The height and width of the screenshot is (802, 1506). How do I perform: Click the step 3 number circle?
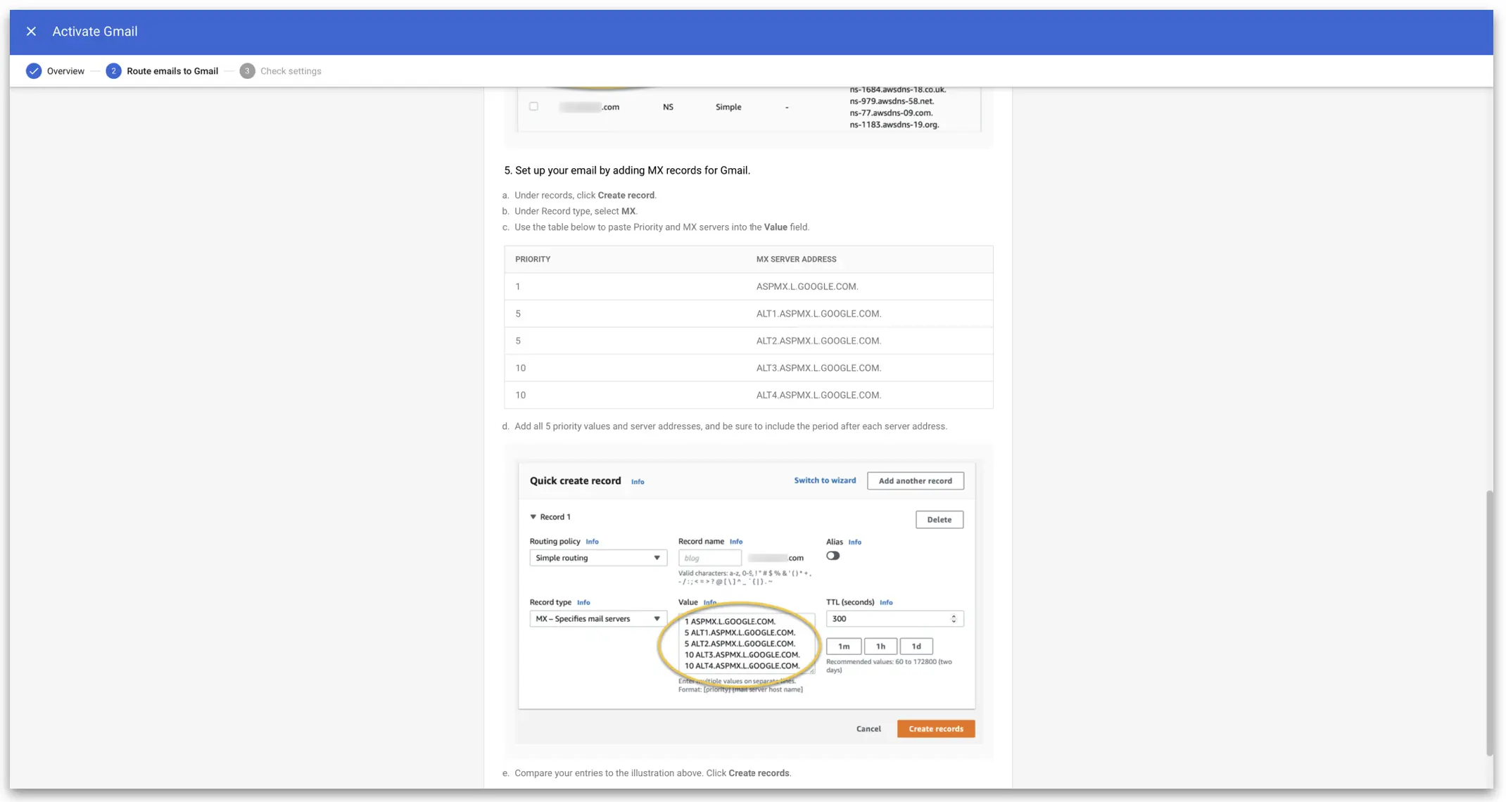tap(247, 71)
